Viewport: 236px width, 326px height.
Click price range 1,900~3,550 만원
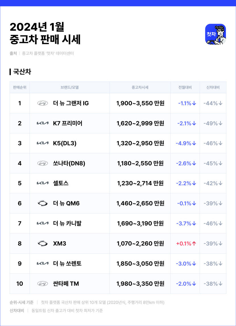[x=140, y=103]
